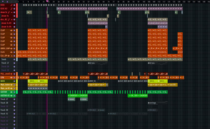Mute the KICK track
Viewport: 210px width, 129px height.
click(14, 5)
